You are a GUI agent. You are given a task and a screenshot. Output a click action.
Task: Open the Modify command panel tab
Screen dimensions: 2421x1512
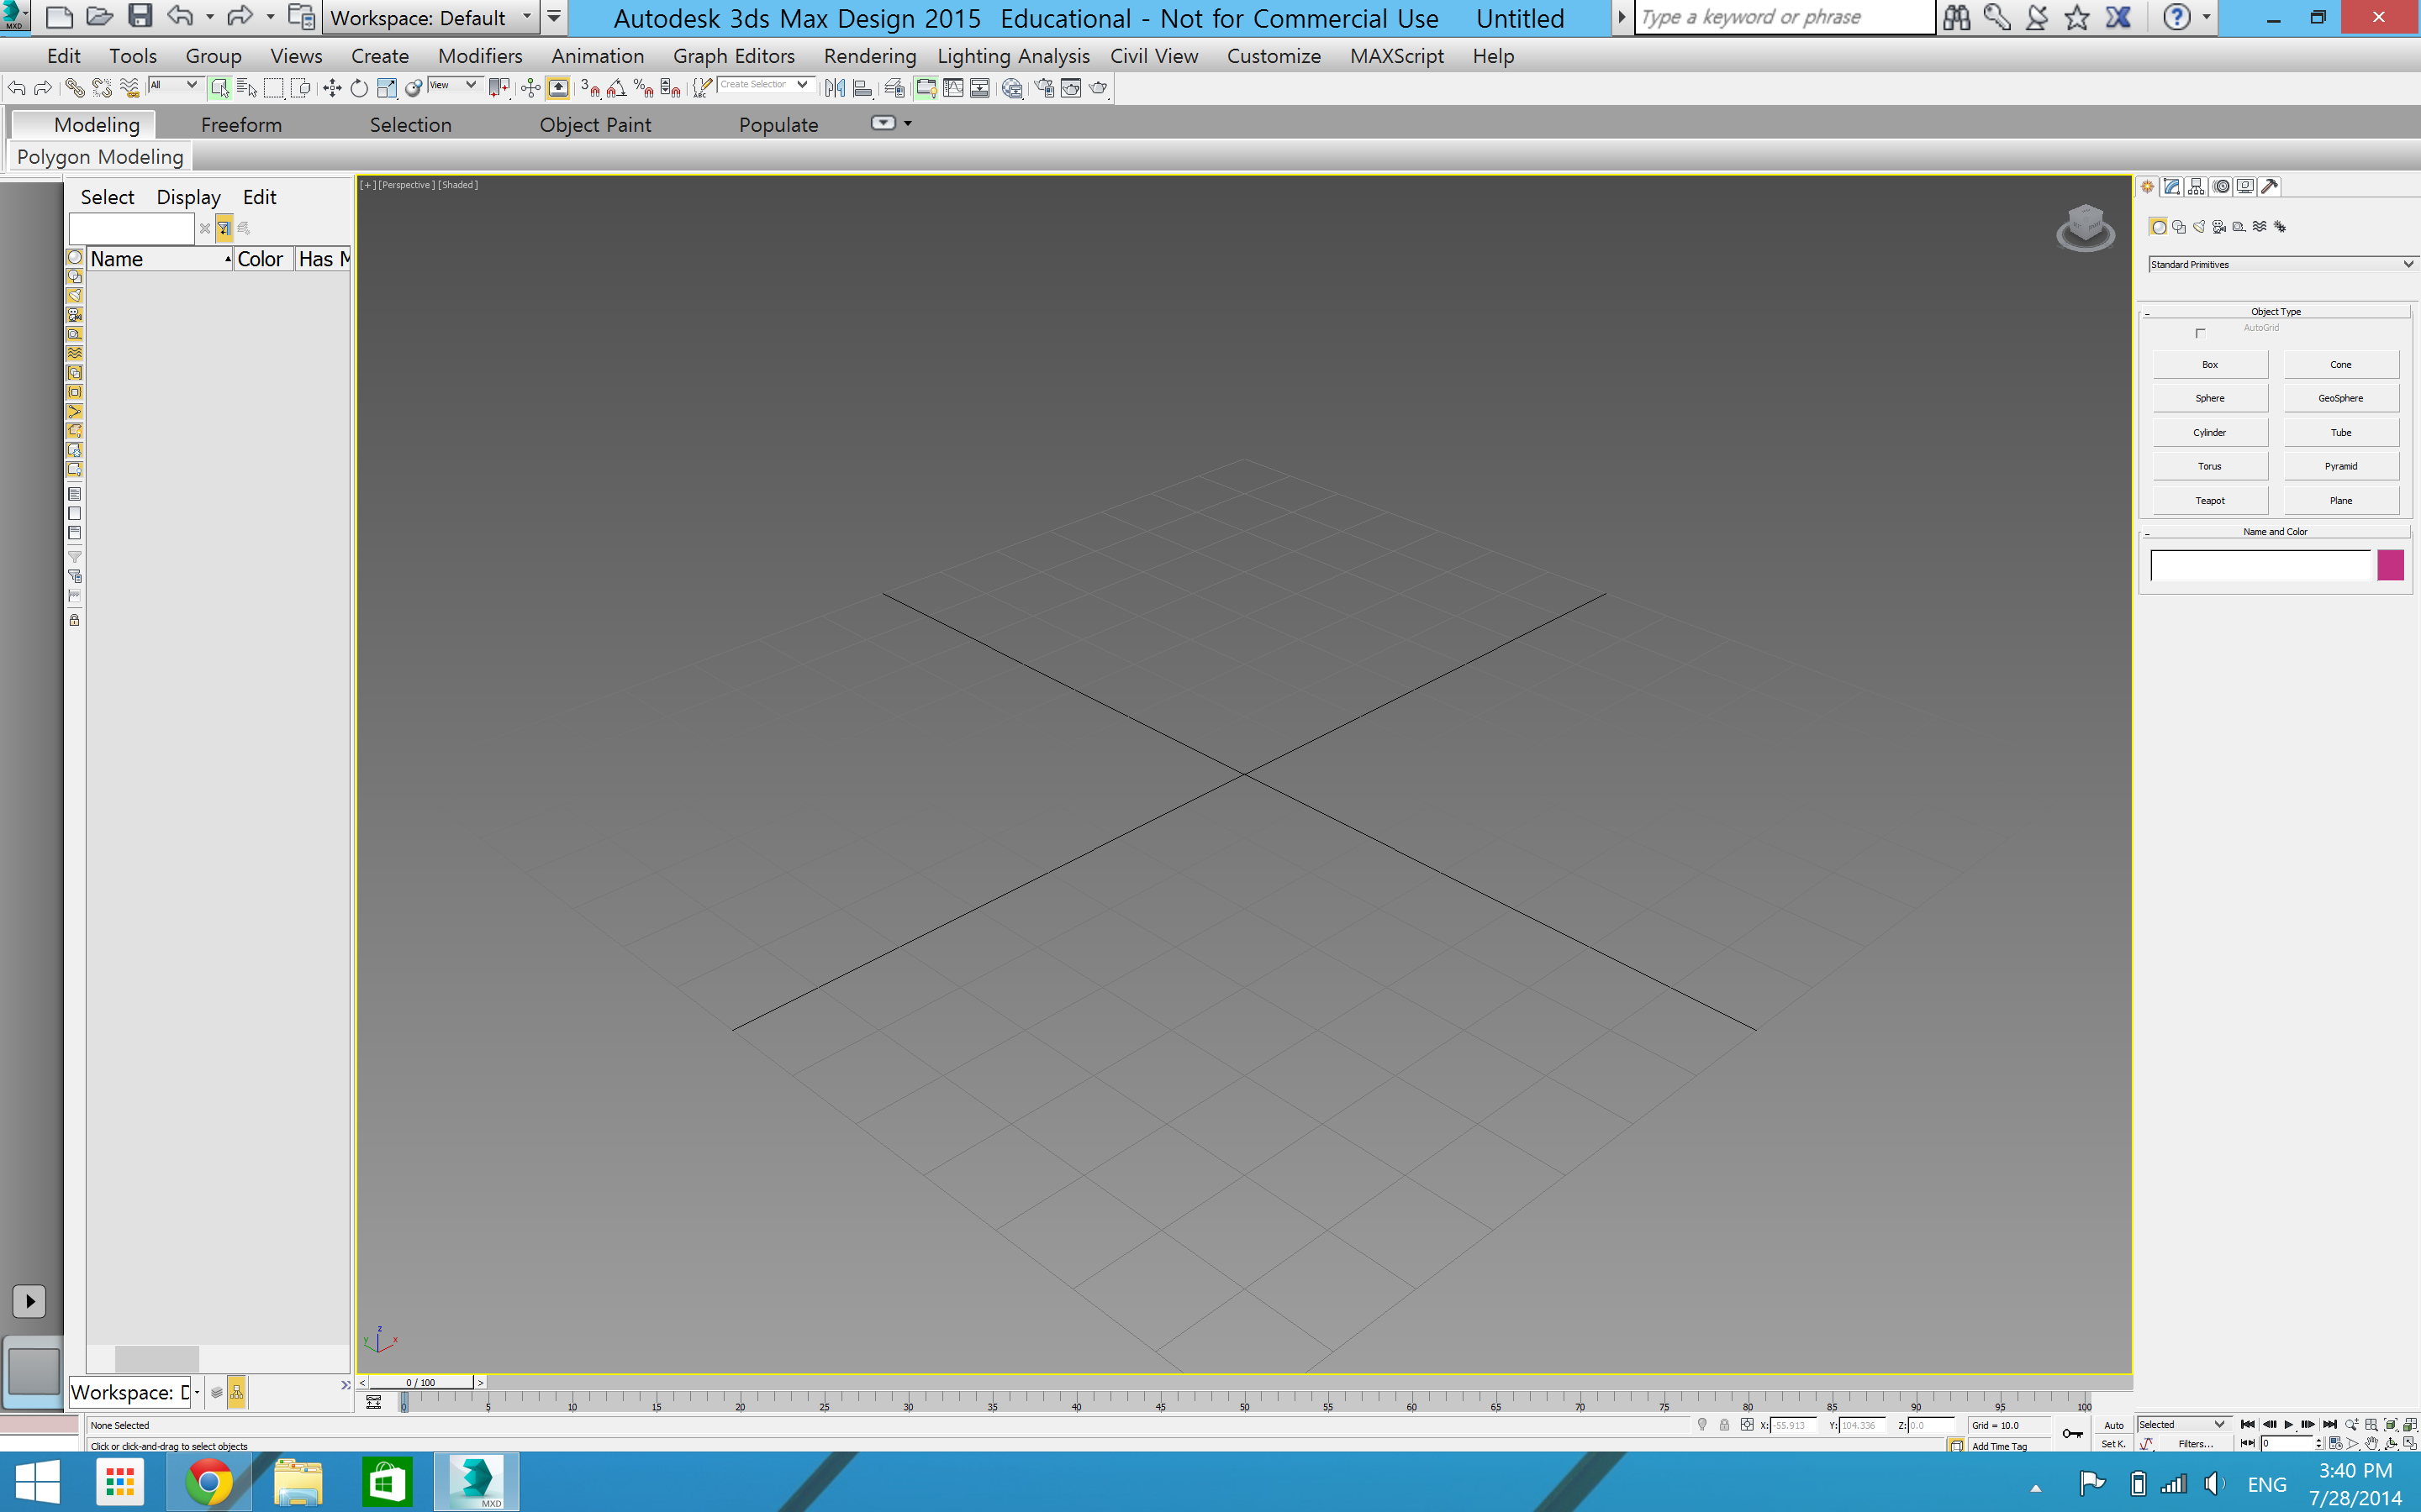click(2172, 187)
